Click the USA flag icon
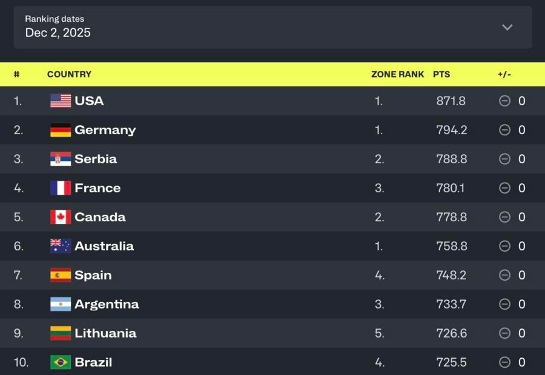Image resolution: width=545 pixels, height=375 pixels. [x=61, y=101]
